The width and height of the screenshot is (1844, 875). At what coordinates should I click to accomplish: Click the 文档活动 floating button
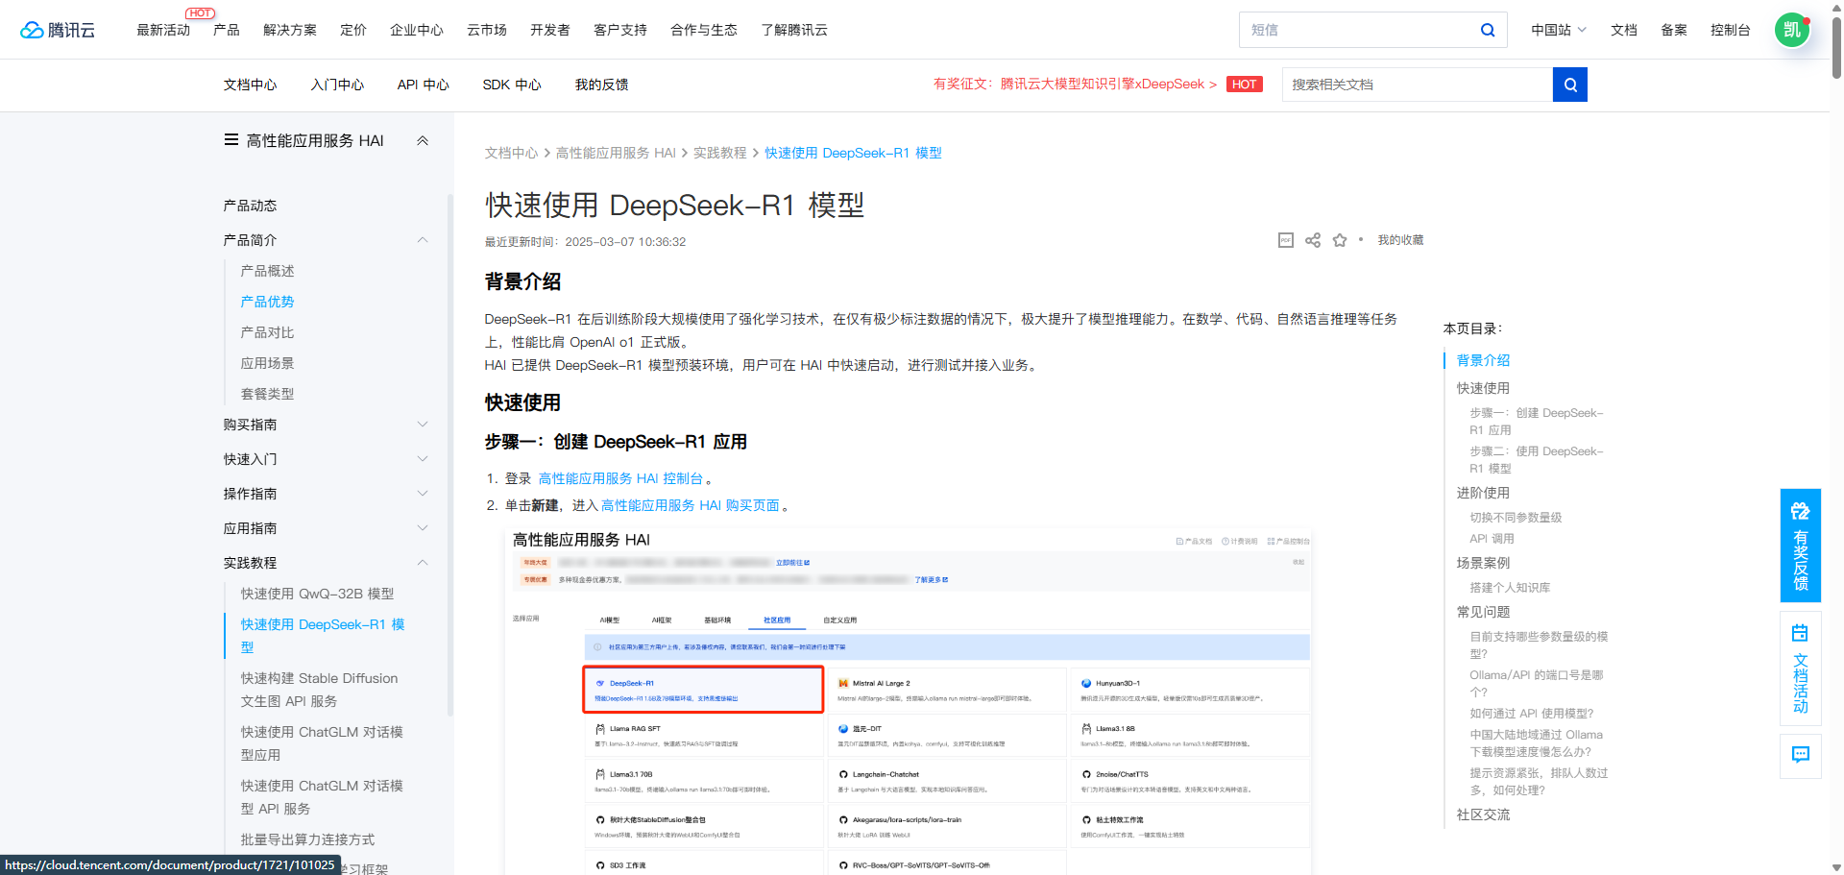point(1801,668)
